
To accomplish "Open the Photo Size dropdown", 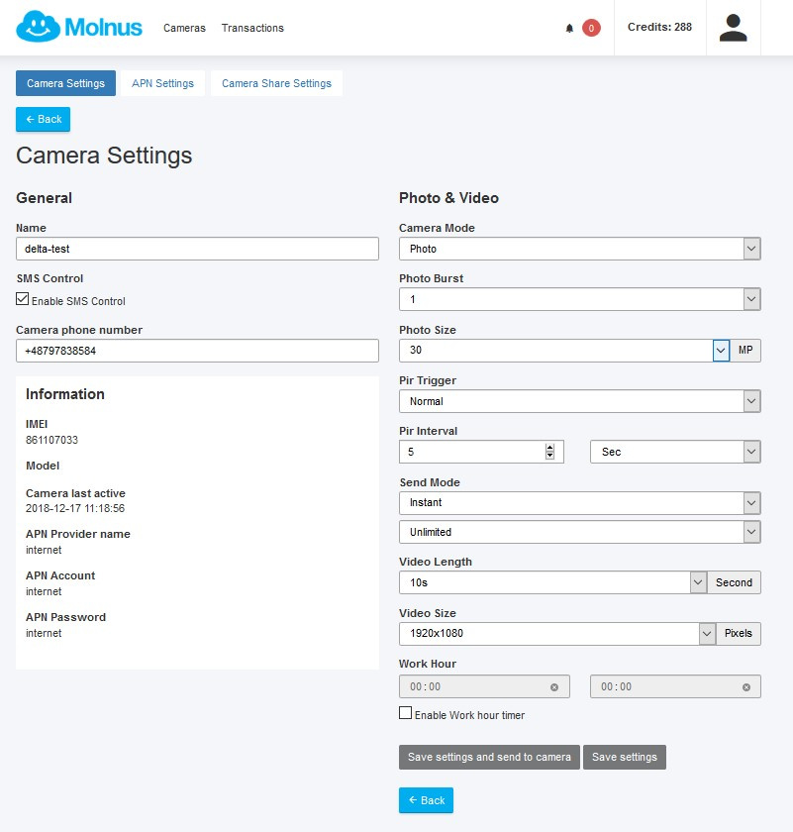I will 564,351.
